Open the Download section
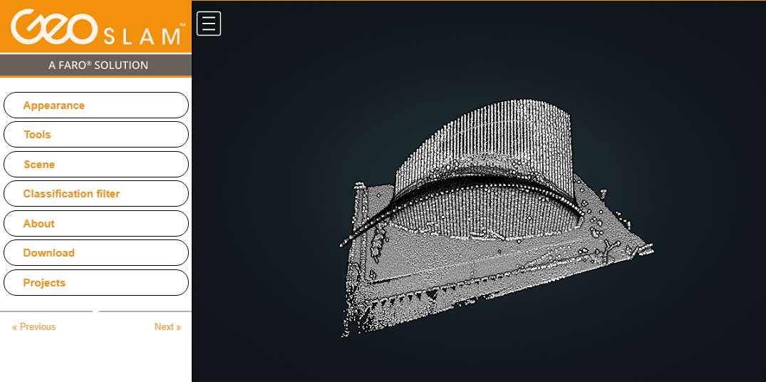Image resolution: width=766 pixels, height=382 pixels. (x=96, y=253)
